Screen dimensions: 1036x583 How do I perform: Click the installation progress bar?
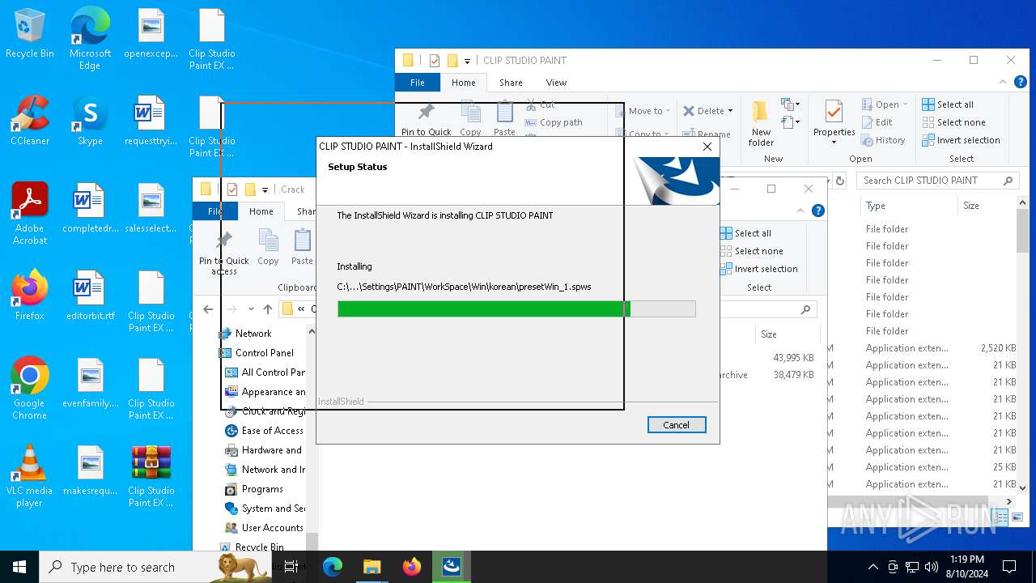tap(516, 309)
